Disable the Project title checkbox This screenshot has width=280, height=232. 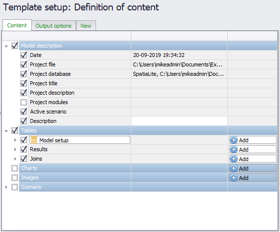pos(23,83)
